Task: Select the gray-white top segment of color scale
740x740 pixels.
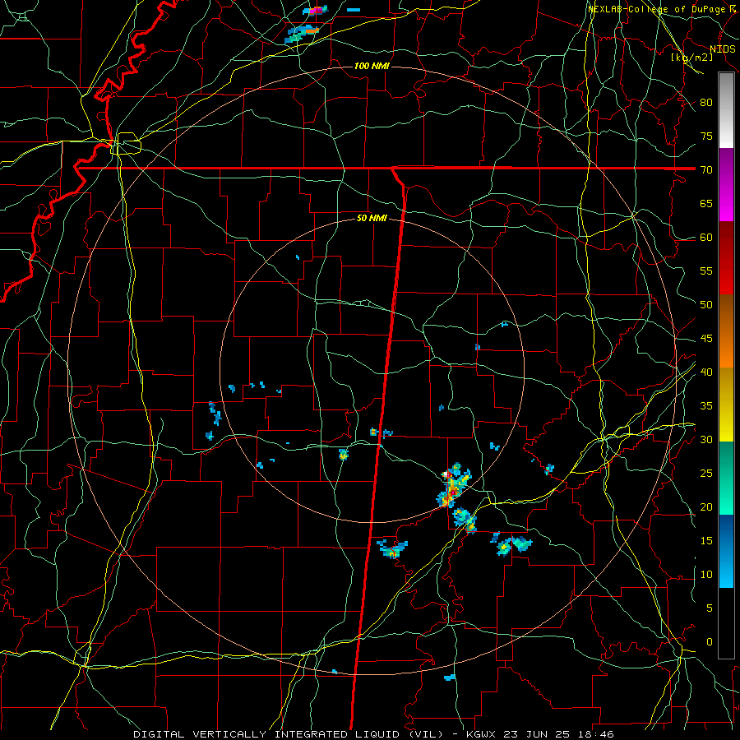Action: (x=726, y=110)
